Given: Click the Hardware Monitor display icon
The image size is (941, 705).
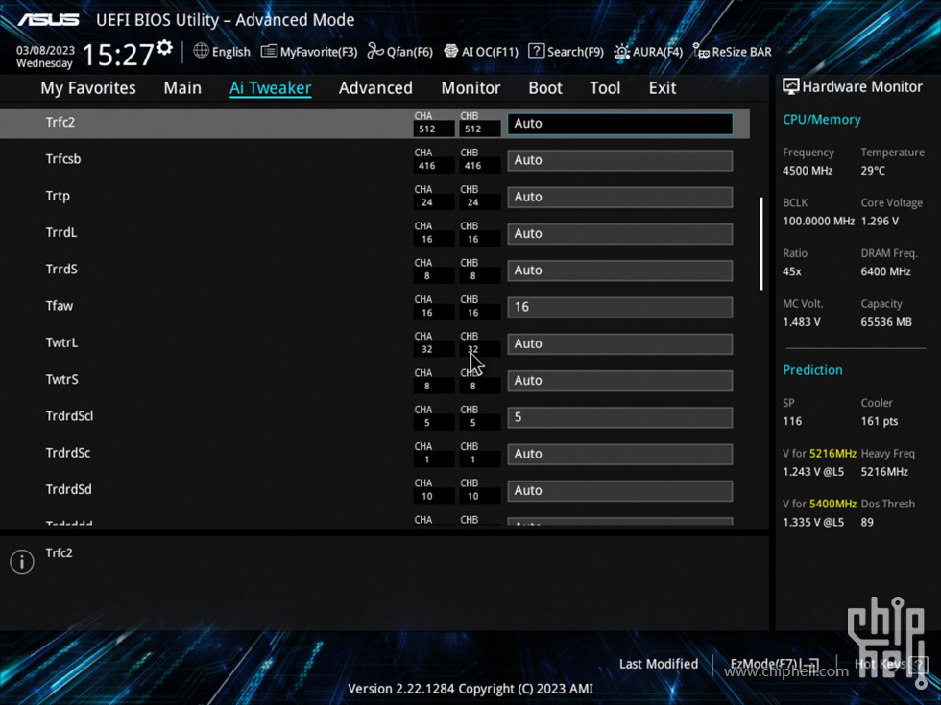Looking at the screenshot, I should coord(791,86).
